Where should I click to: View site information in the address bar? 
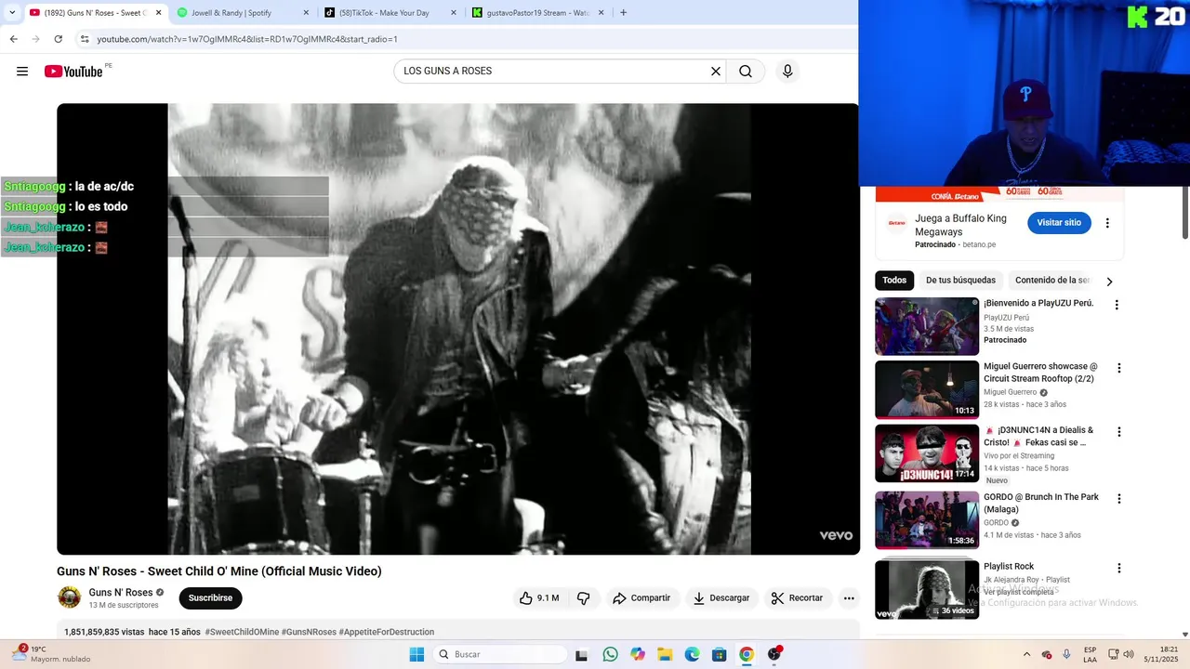tap(85, 39)
